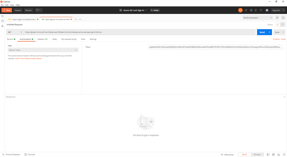Image resolution: width=287 pixels, height=157 pixels.
Task: Switch to the Tests tab
Action: [x=83, y=39]
